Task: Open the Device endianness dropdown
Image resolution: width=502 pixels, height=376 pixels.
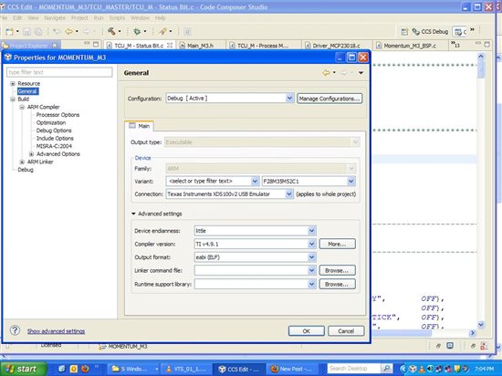Action: click(312, 231)
